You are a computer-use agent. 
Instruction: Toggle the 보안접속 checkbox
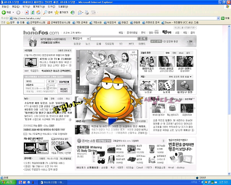point(48,88)
